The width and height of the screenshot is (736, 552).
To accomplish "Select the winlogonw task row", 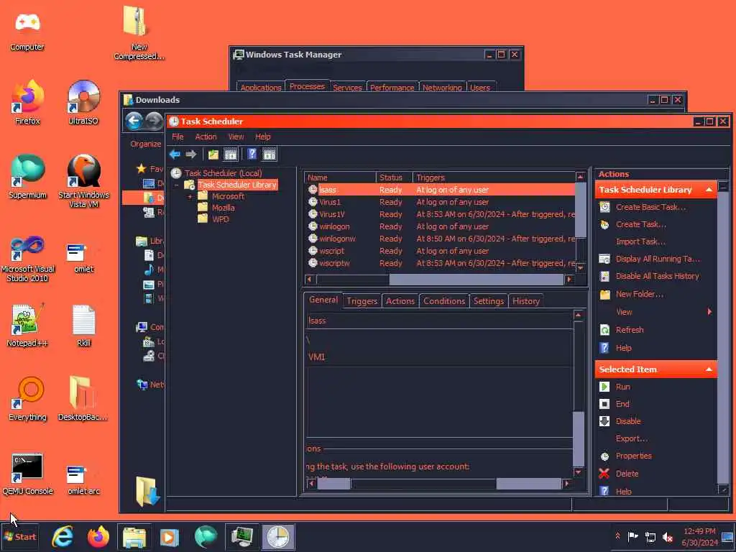I will tap(441, 239).
